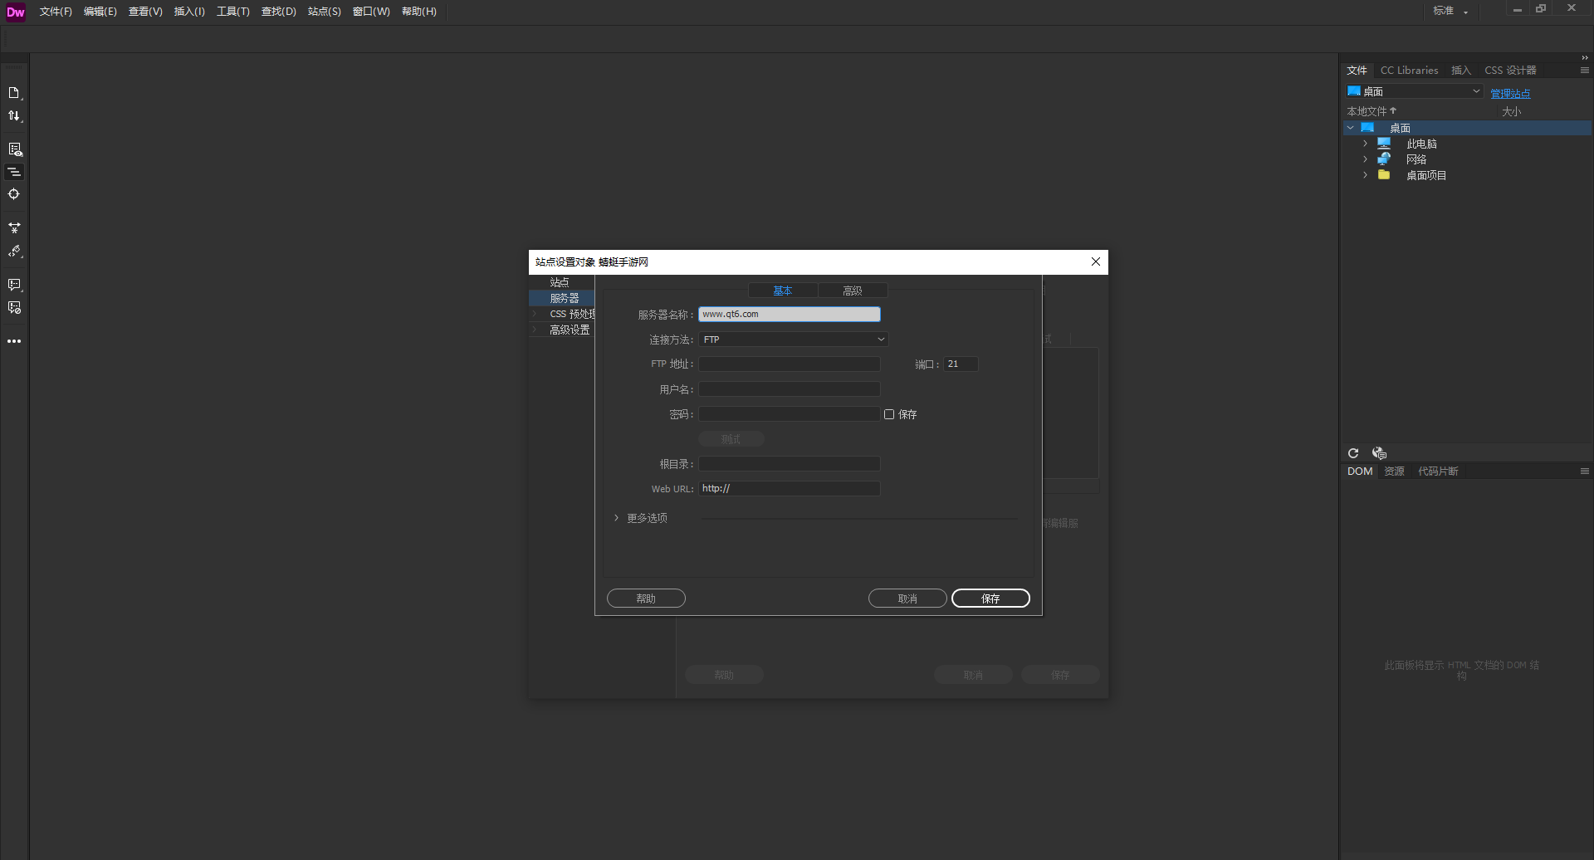Click the 此电脑 computer icon in file tree
The width and height of the screenshot is (1594, 860).
[1384, 144]
